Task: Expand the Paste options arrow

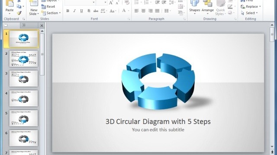Action: (10, 14)
